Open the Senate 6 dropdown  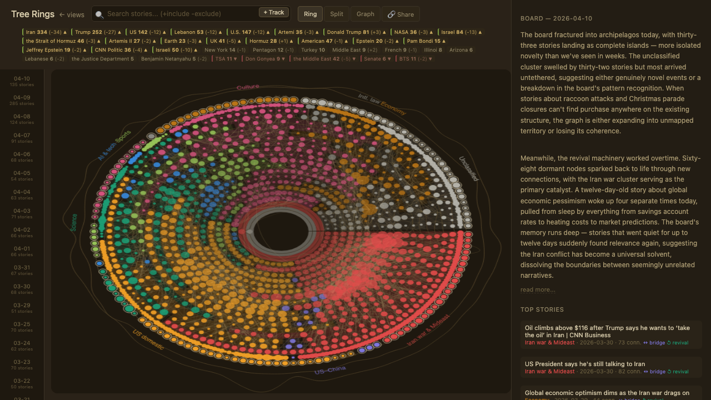388,58
